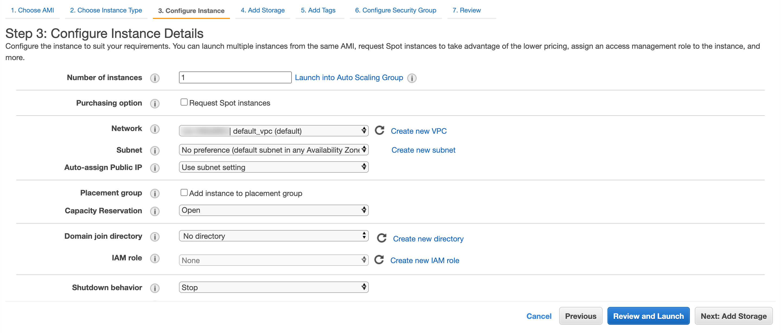Click info icon next to Auto Scaling Group link
Image resolution: width=781 pixels, height=334 pixels.
tap(412, 78)
